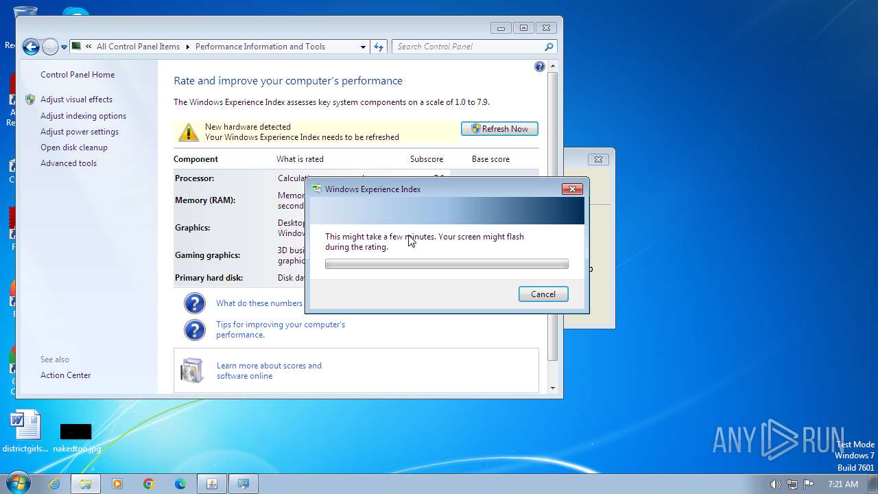Viewport: 878px width, 494px height.
Task: Open Windows Media Player from the taskbar
Action: click(117, 484)
